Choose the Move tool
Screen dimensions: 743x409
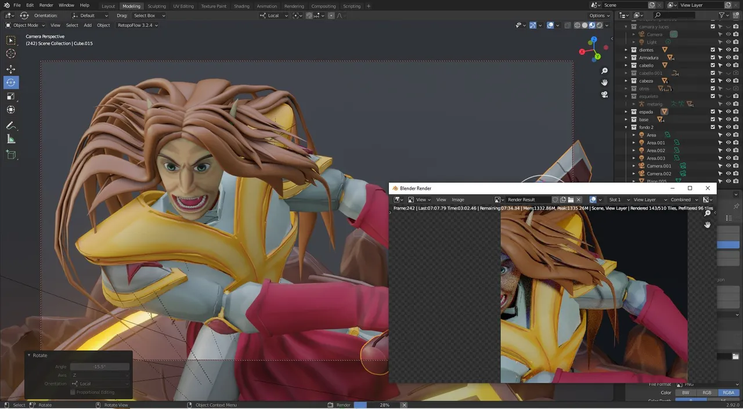[x=11, y=69]
